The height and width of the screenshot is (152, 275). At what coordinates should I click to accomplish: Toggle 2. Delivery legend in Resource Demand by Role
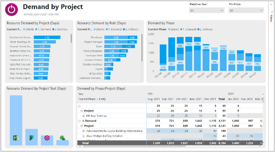pyautogui.click(x=130, y=30)
